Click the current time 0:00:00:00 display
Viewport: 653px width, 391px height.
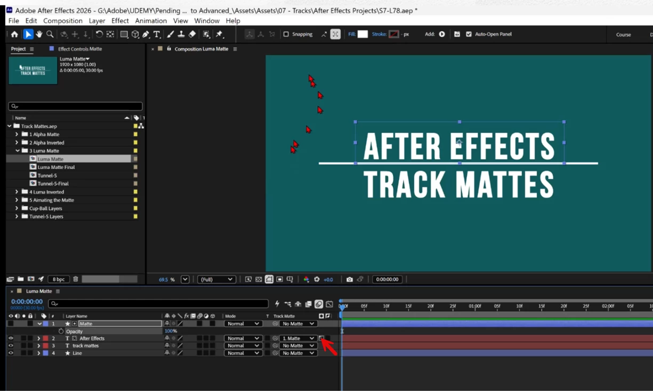tap(27, 302)
